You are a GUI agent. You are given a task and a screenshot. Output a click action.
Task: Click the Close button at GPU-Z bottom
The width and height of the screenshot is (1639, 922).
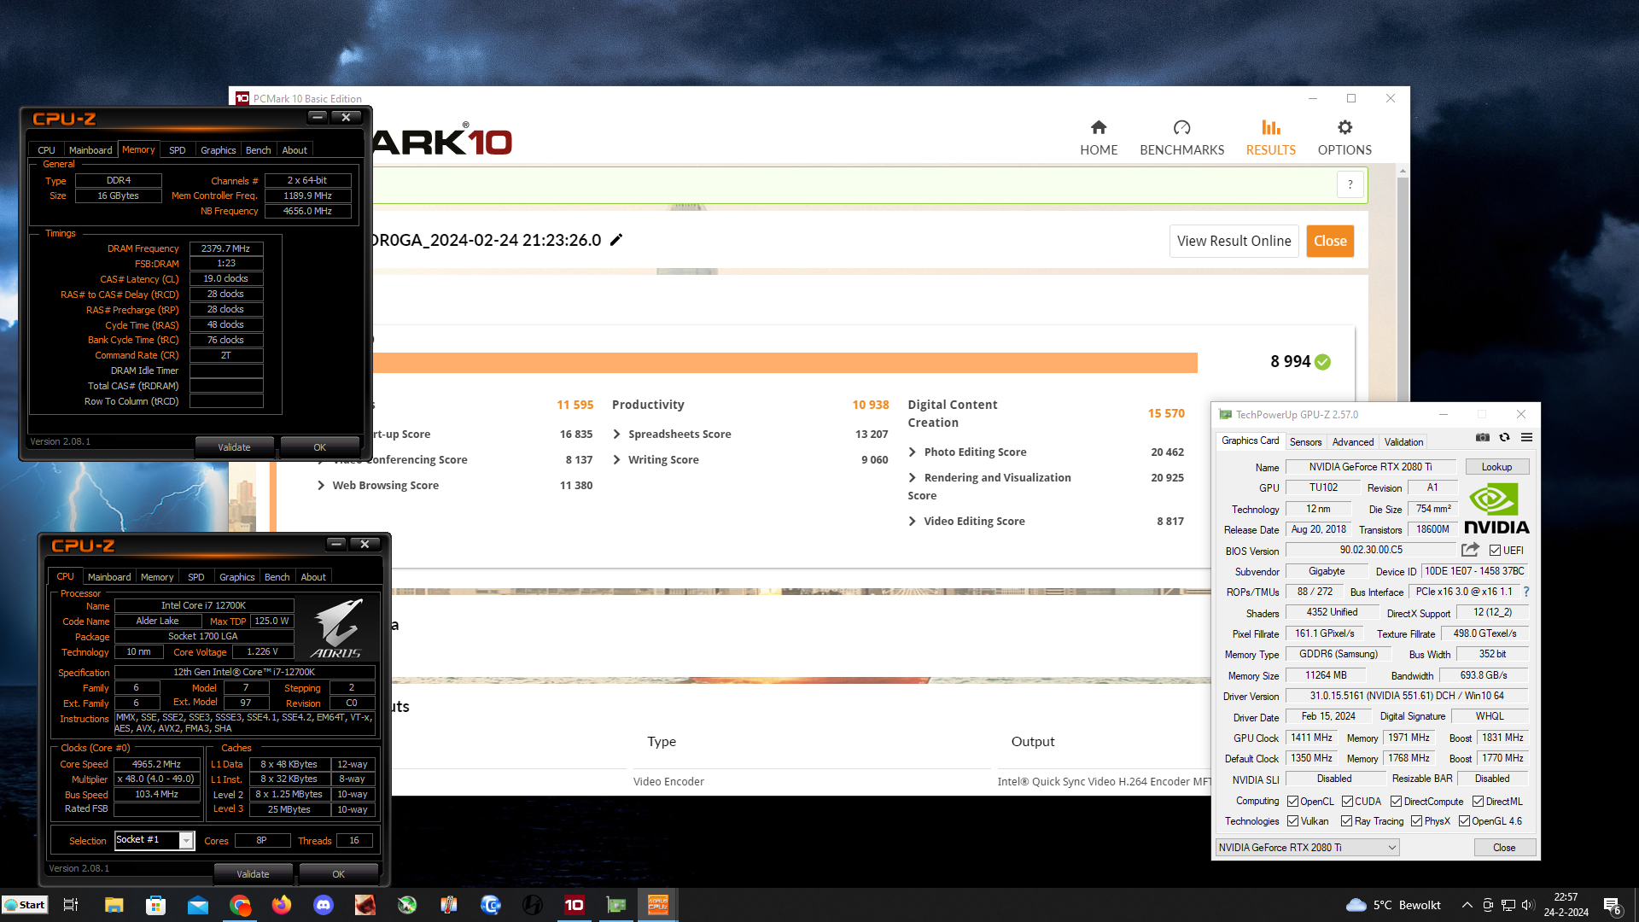[x=1504, y=848]
